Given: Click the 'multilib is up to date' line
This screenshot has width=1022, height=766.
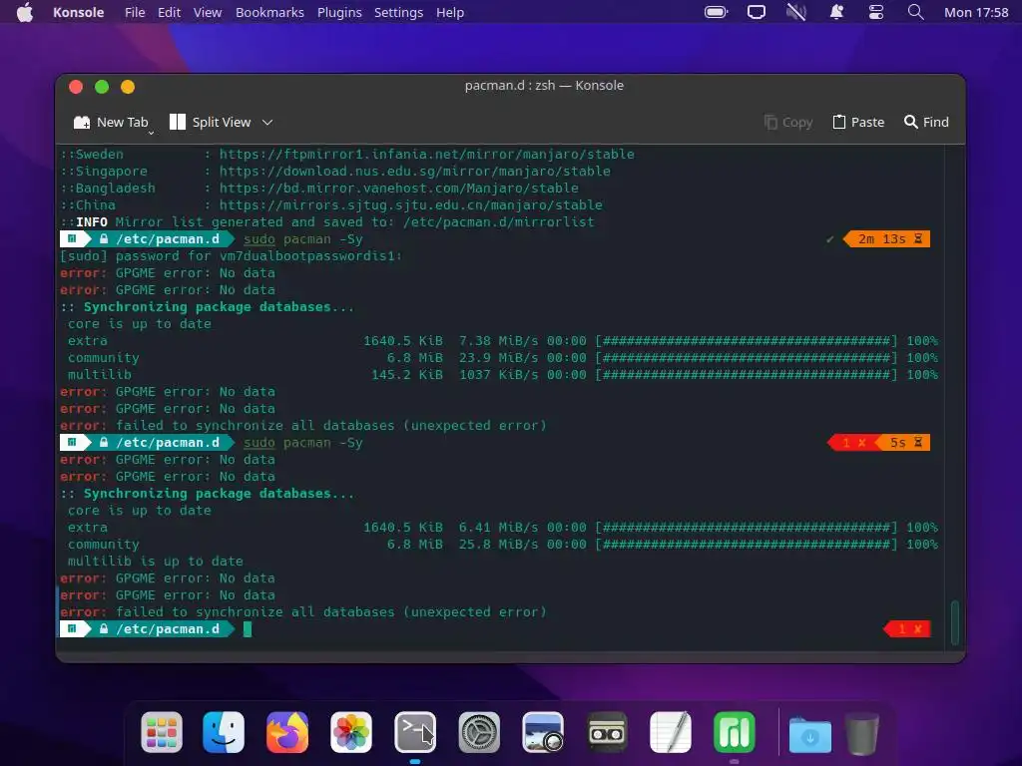Looking at the screenshot, I should click(155, 562).
